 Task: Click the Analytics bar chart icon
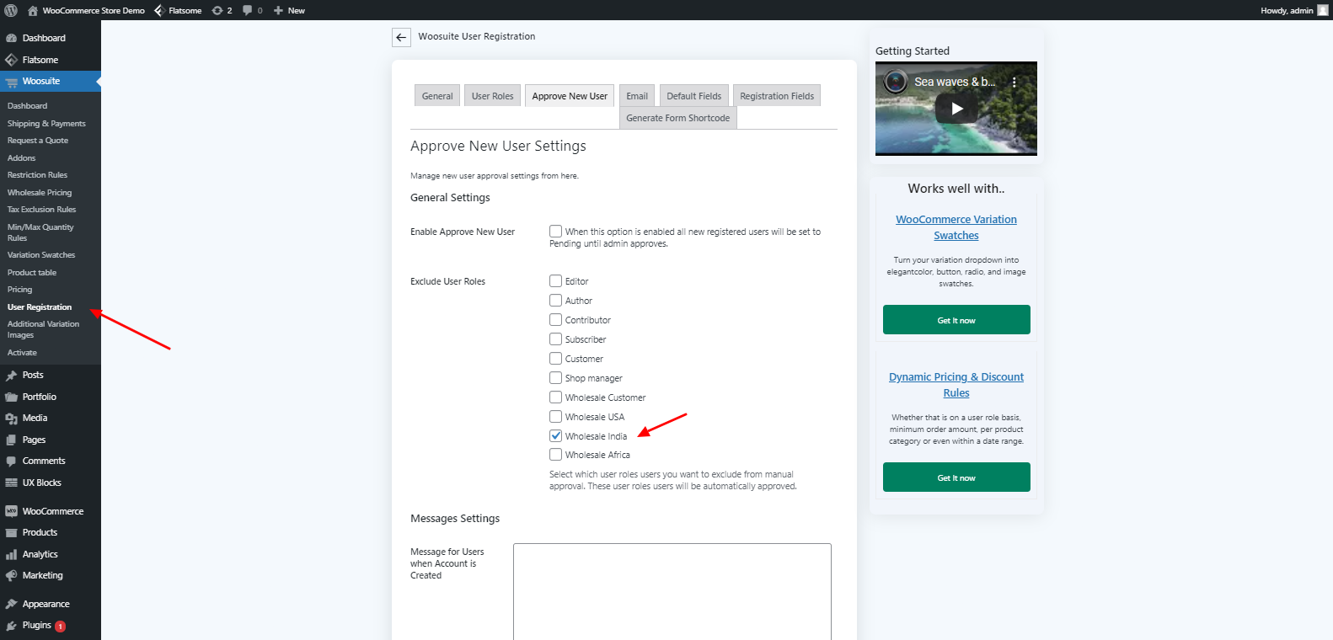coord(11,554)
